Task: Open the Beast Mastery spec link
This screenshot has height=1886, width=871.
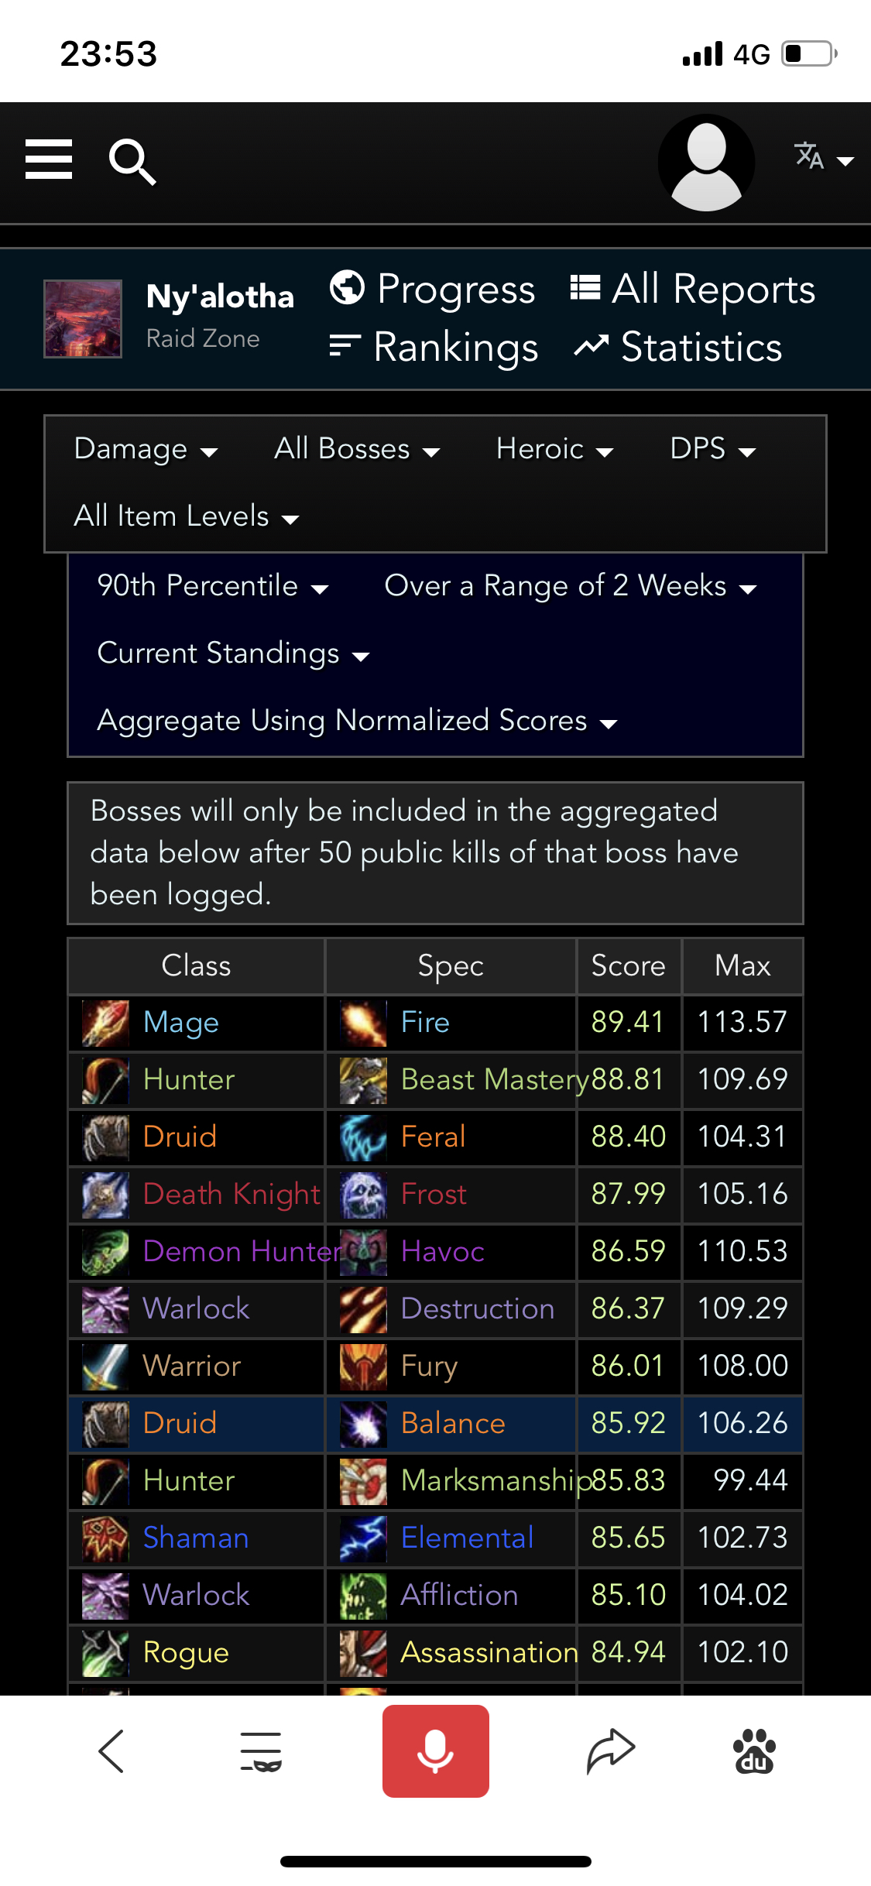Action: (x=494, y=1080)
